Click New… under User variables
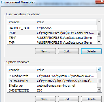104x102 pixels. tap(45, 51)
